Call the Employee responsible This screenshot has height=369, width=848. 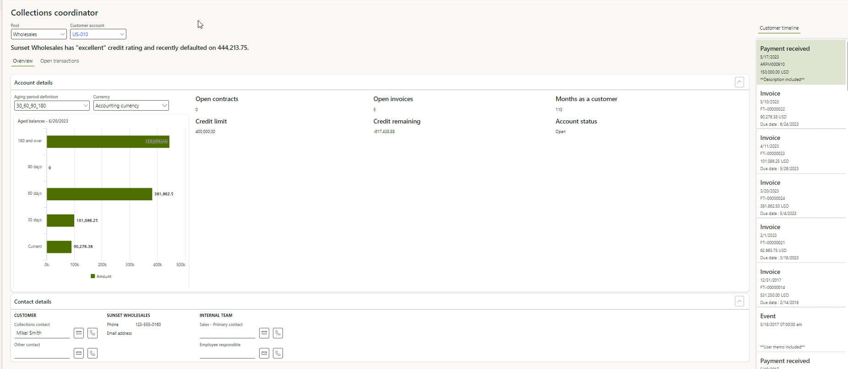(278, 353)
